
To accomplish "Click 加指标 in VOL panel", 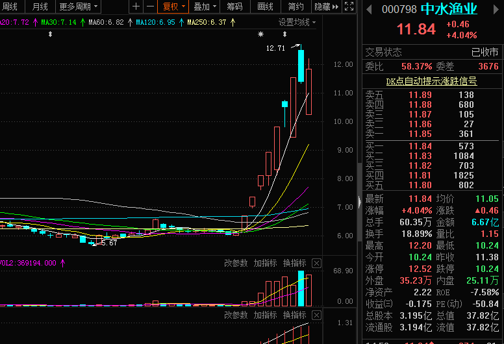I will 265,263.
